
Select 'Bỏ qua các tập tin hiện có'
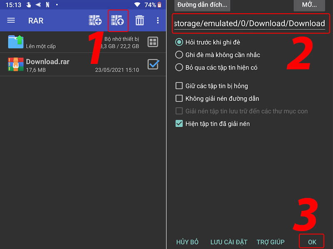[179, 67]
